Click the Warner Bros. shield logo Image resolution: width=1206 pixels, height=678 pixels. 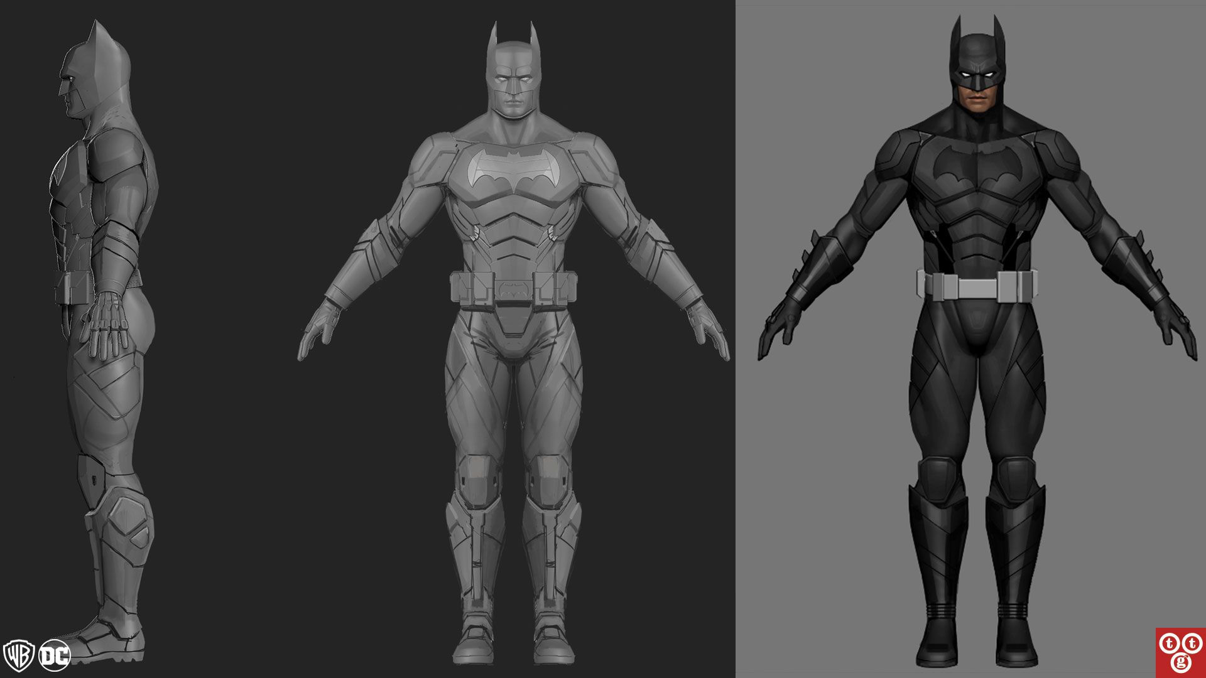pyautogui.click(x=19, y=657)
